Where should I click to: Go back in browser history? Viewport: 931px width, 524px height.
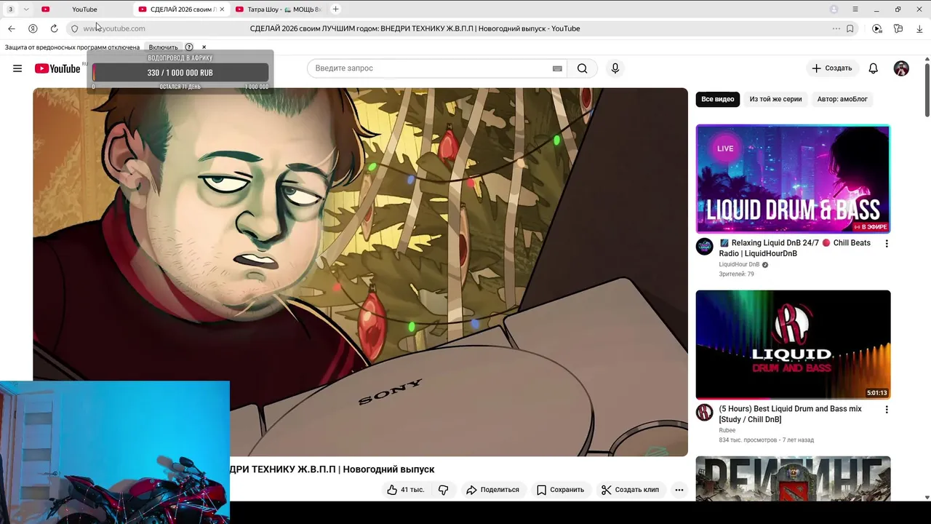tap(12, 28)
